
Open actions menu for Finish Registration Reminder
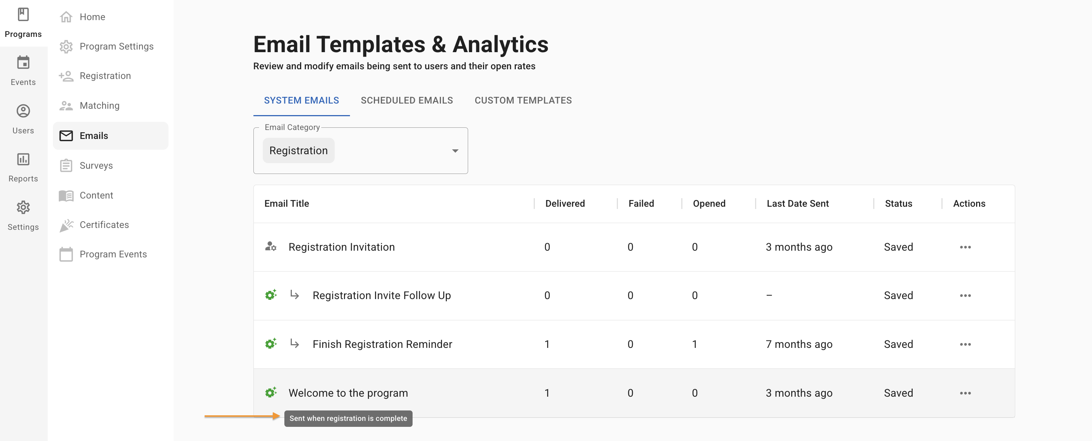coord(965,345)
